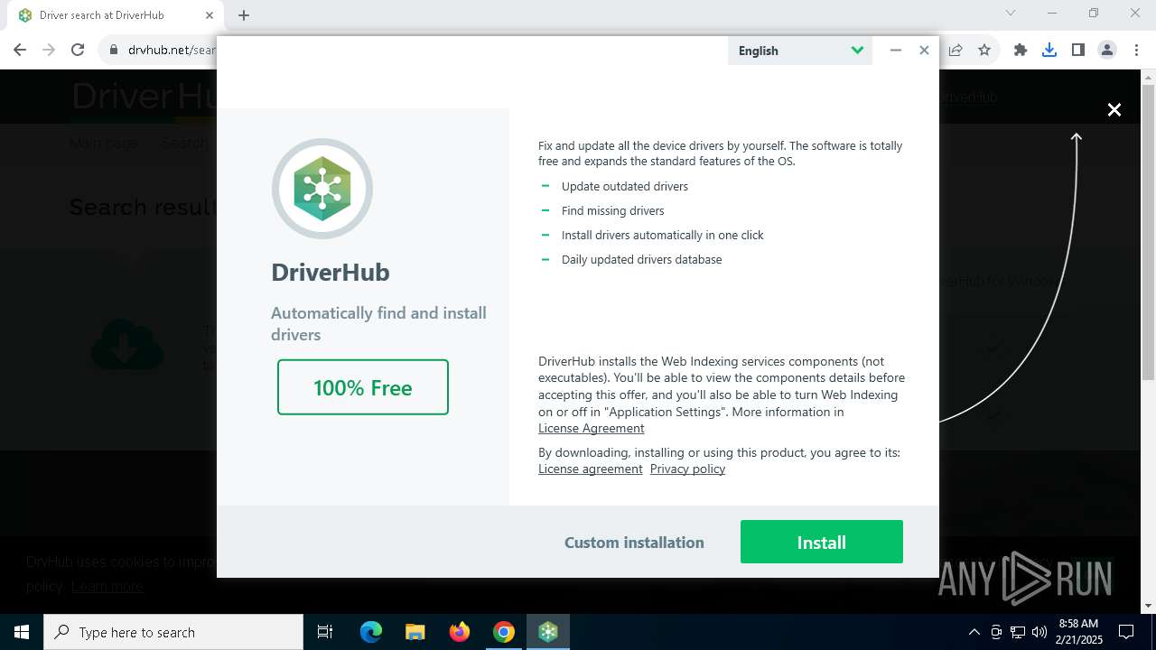Open Windows notification center
Viewport: 1156px width, 650px height.
pyautogui.click(x=1127, y=632)
